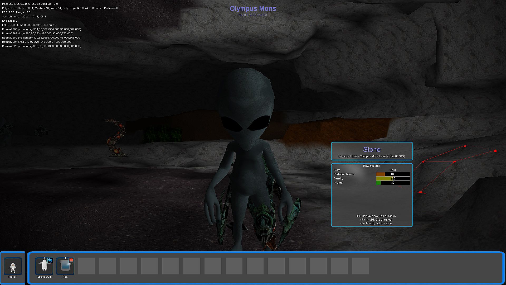The image size is (506, 285).
Task: Click the Player label below astronaut
Action: click(x=12, y=277)
